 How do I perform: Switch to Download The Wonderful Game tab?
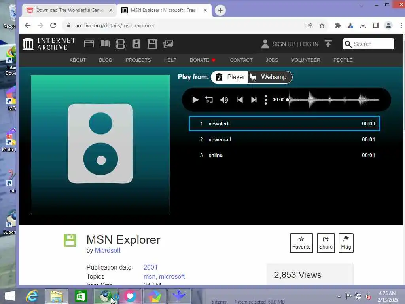(x=70, y=10)
